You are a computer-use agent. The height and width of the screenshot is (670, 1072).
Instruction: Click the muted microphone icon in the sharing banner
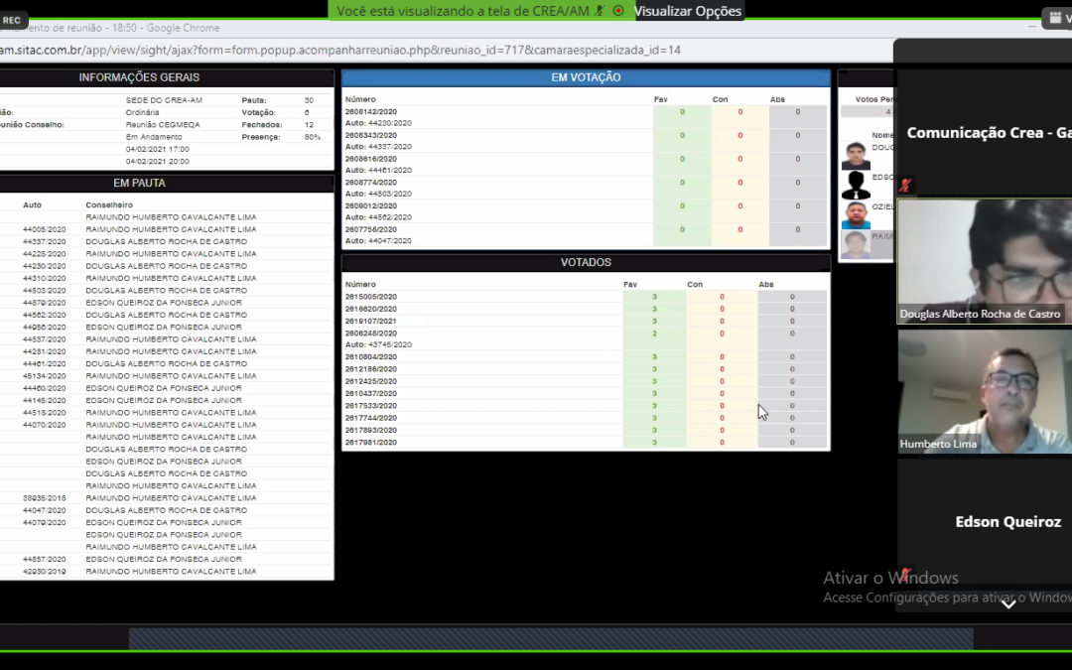click(x=601, y=11)
